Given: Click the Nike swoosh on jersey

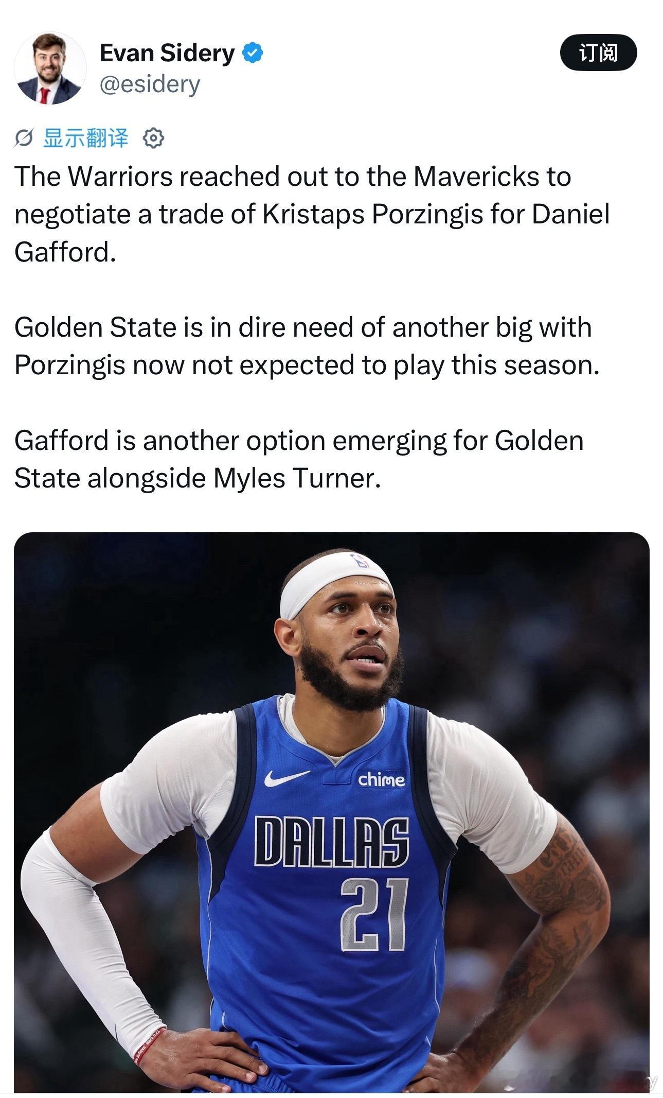Looking at the screenshot, I should [286, 777].
